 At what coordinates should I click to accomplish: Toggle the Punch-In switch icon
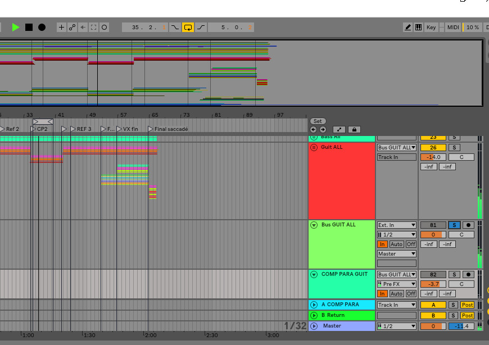175,28
